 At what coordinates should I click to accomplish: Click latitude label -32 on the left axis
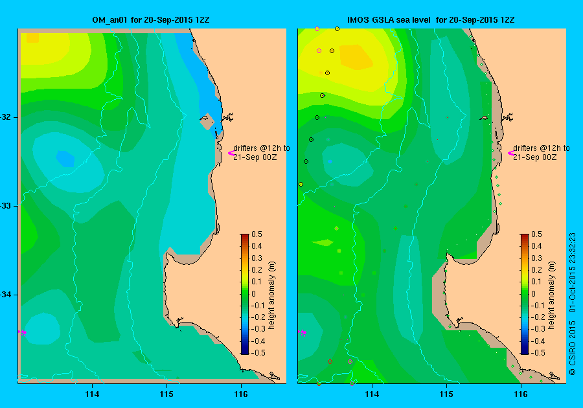pos(6,117)
